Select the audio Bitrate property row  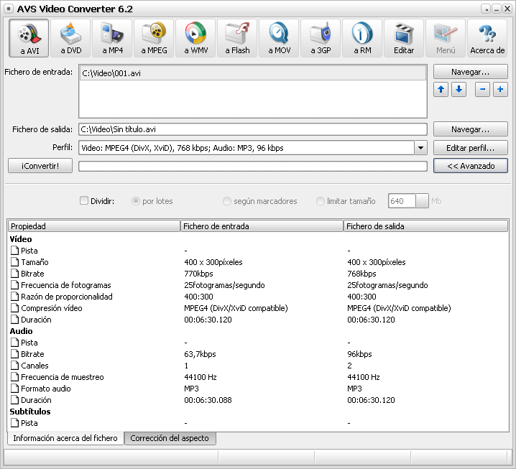(x=258, y=354)
